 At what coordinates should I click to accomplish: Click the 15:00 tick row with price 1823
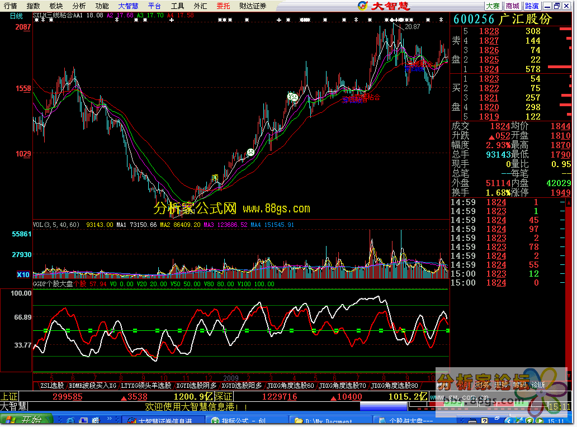click(x=508, y=274)
